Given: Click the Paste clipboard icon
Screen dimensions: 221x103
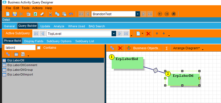Looking at the screenshot, I should (64, 14).
